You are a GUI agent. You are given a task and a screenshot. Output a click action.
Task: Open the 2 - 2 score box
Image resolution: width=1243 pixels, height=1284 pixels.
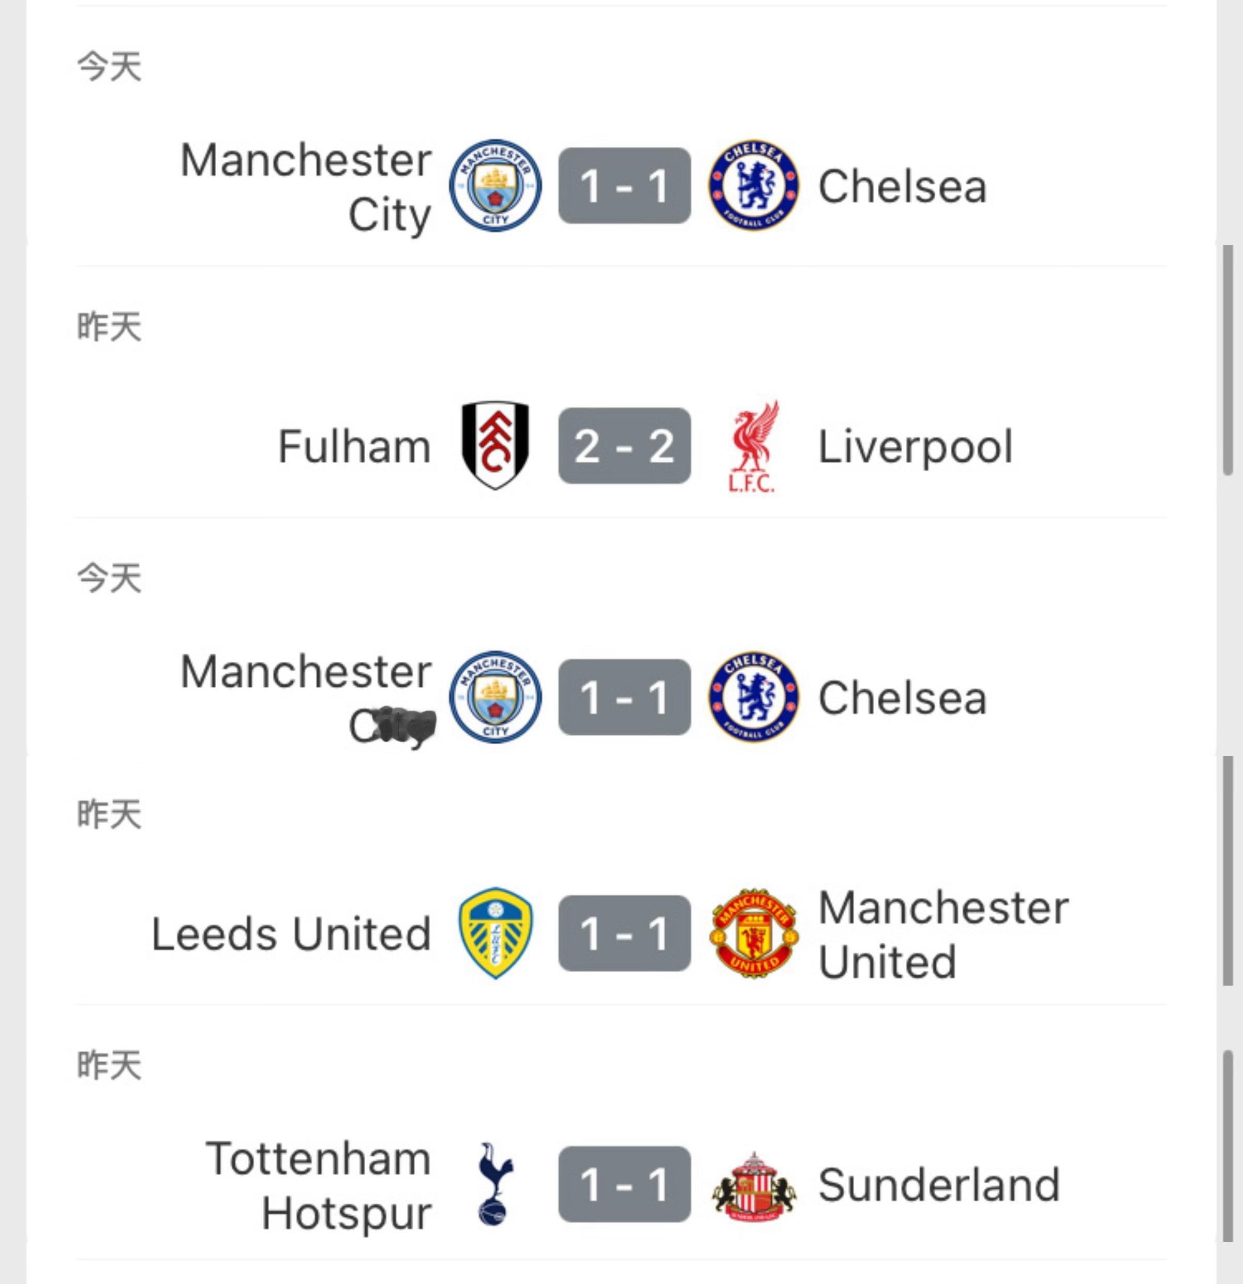tap(624, 445)
